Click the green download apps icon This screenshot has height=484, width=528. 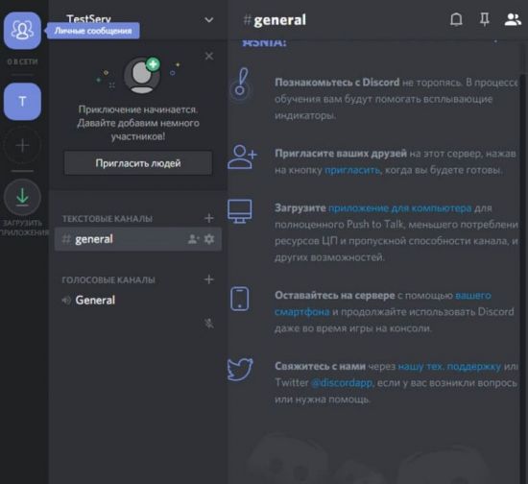(x=22, y=197)
